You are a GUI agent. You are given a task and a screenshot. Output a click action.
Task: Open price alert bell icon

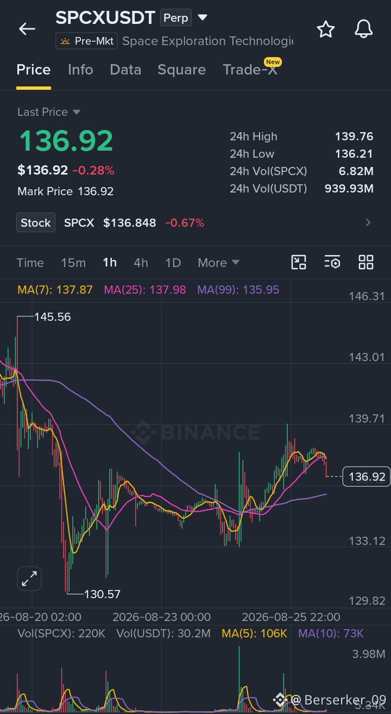tap(364, 29)
